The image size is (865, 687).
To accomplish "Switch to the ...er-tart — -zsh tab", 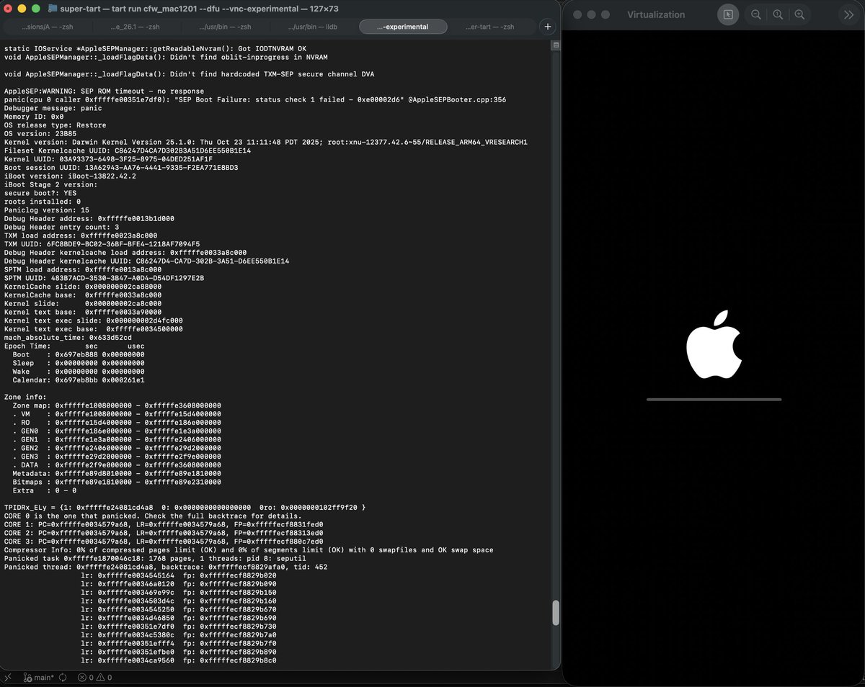I will 491,27.
